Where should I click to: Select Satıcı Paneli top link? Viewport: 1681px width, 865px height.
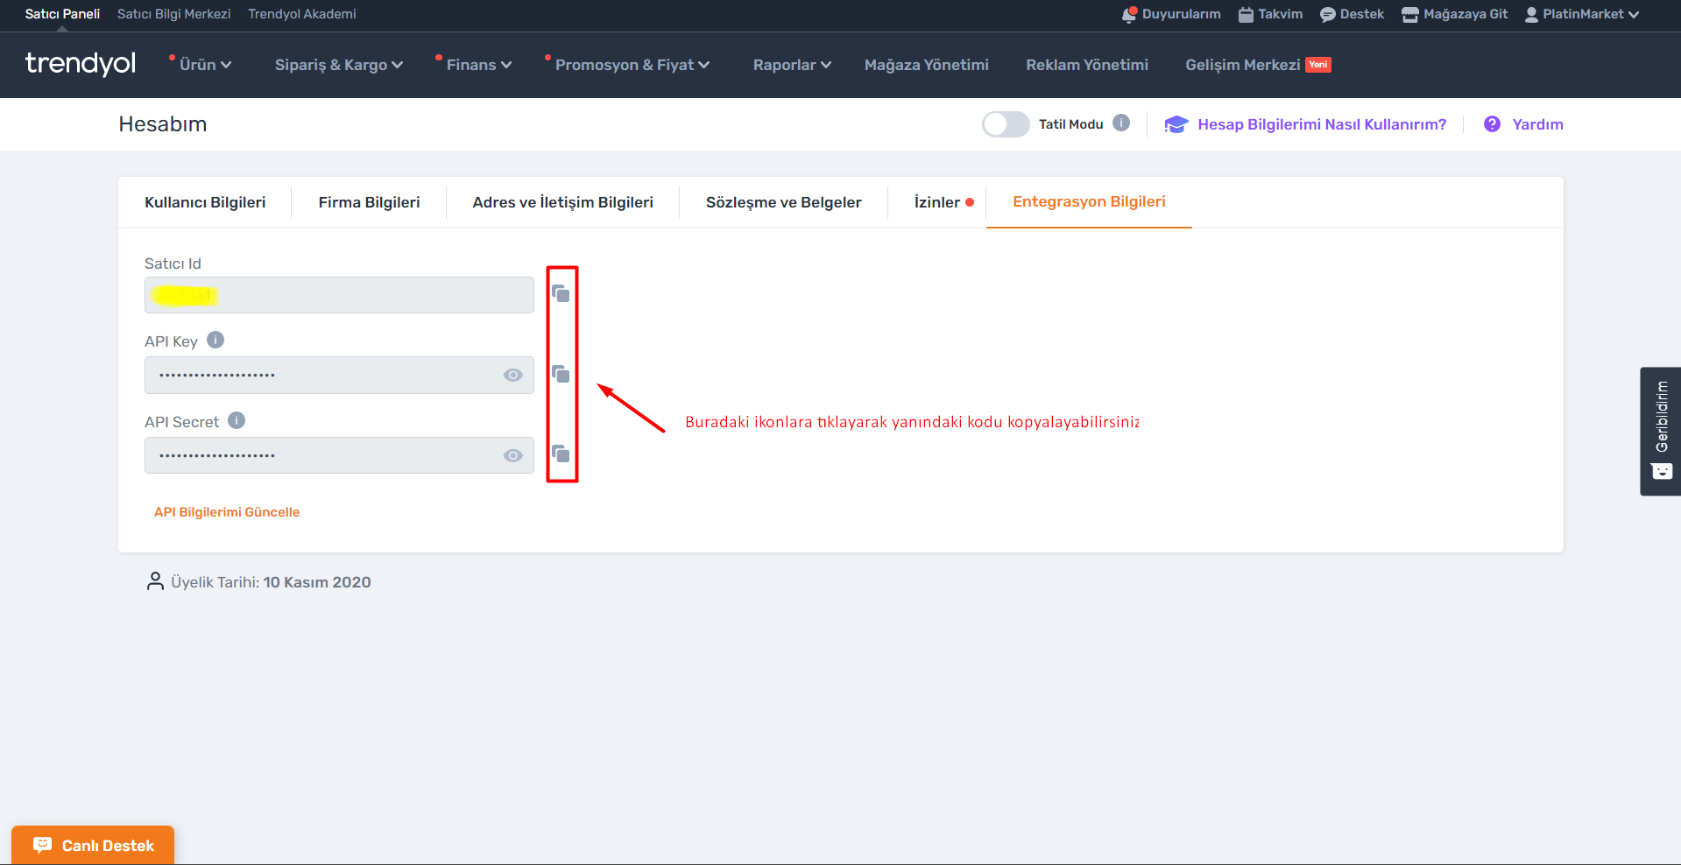click(x=62, y=14)
